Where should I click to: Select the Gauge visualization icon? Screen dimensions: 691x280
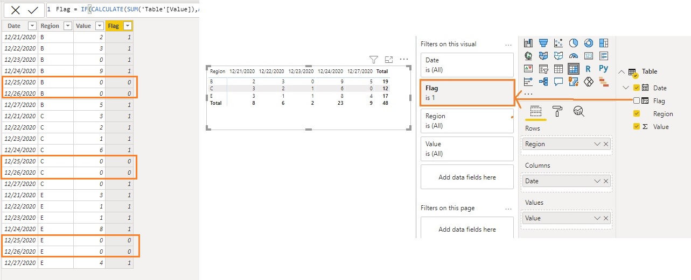(573, 56)
